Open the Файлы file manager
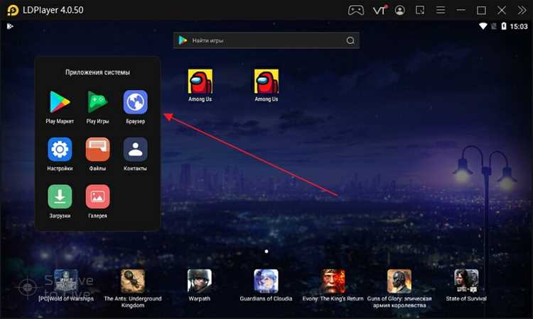This screenshot has height=319, width=533. [97, 149]
